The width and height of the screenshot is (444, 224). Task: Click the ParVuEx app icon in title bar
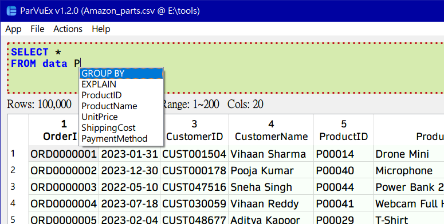(11, 11)
